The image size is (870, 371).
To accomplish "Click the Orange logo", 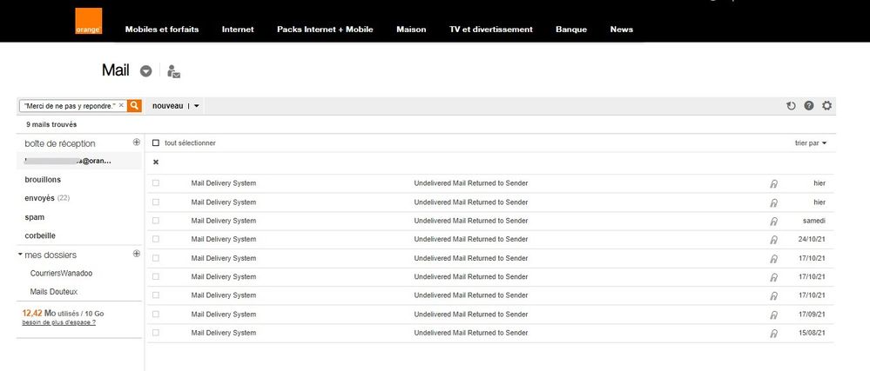I will point(88,22).
